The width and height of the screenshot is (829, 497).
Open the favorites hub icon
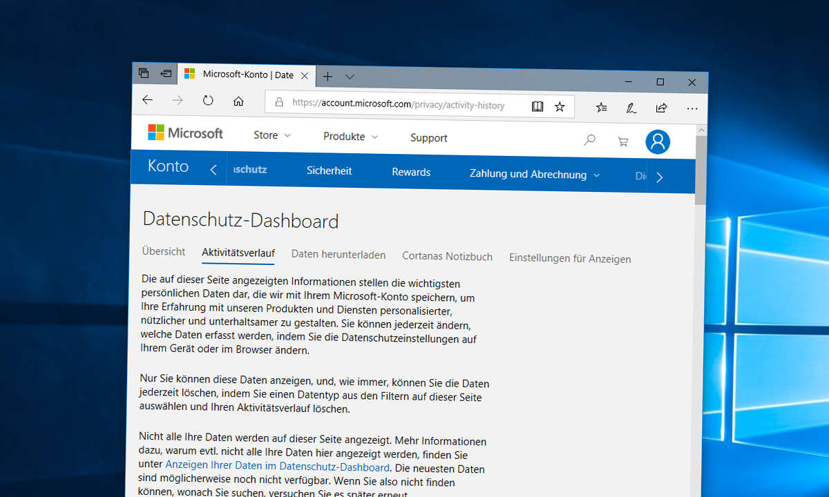602,108
